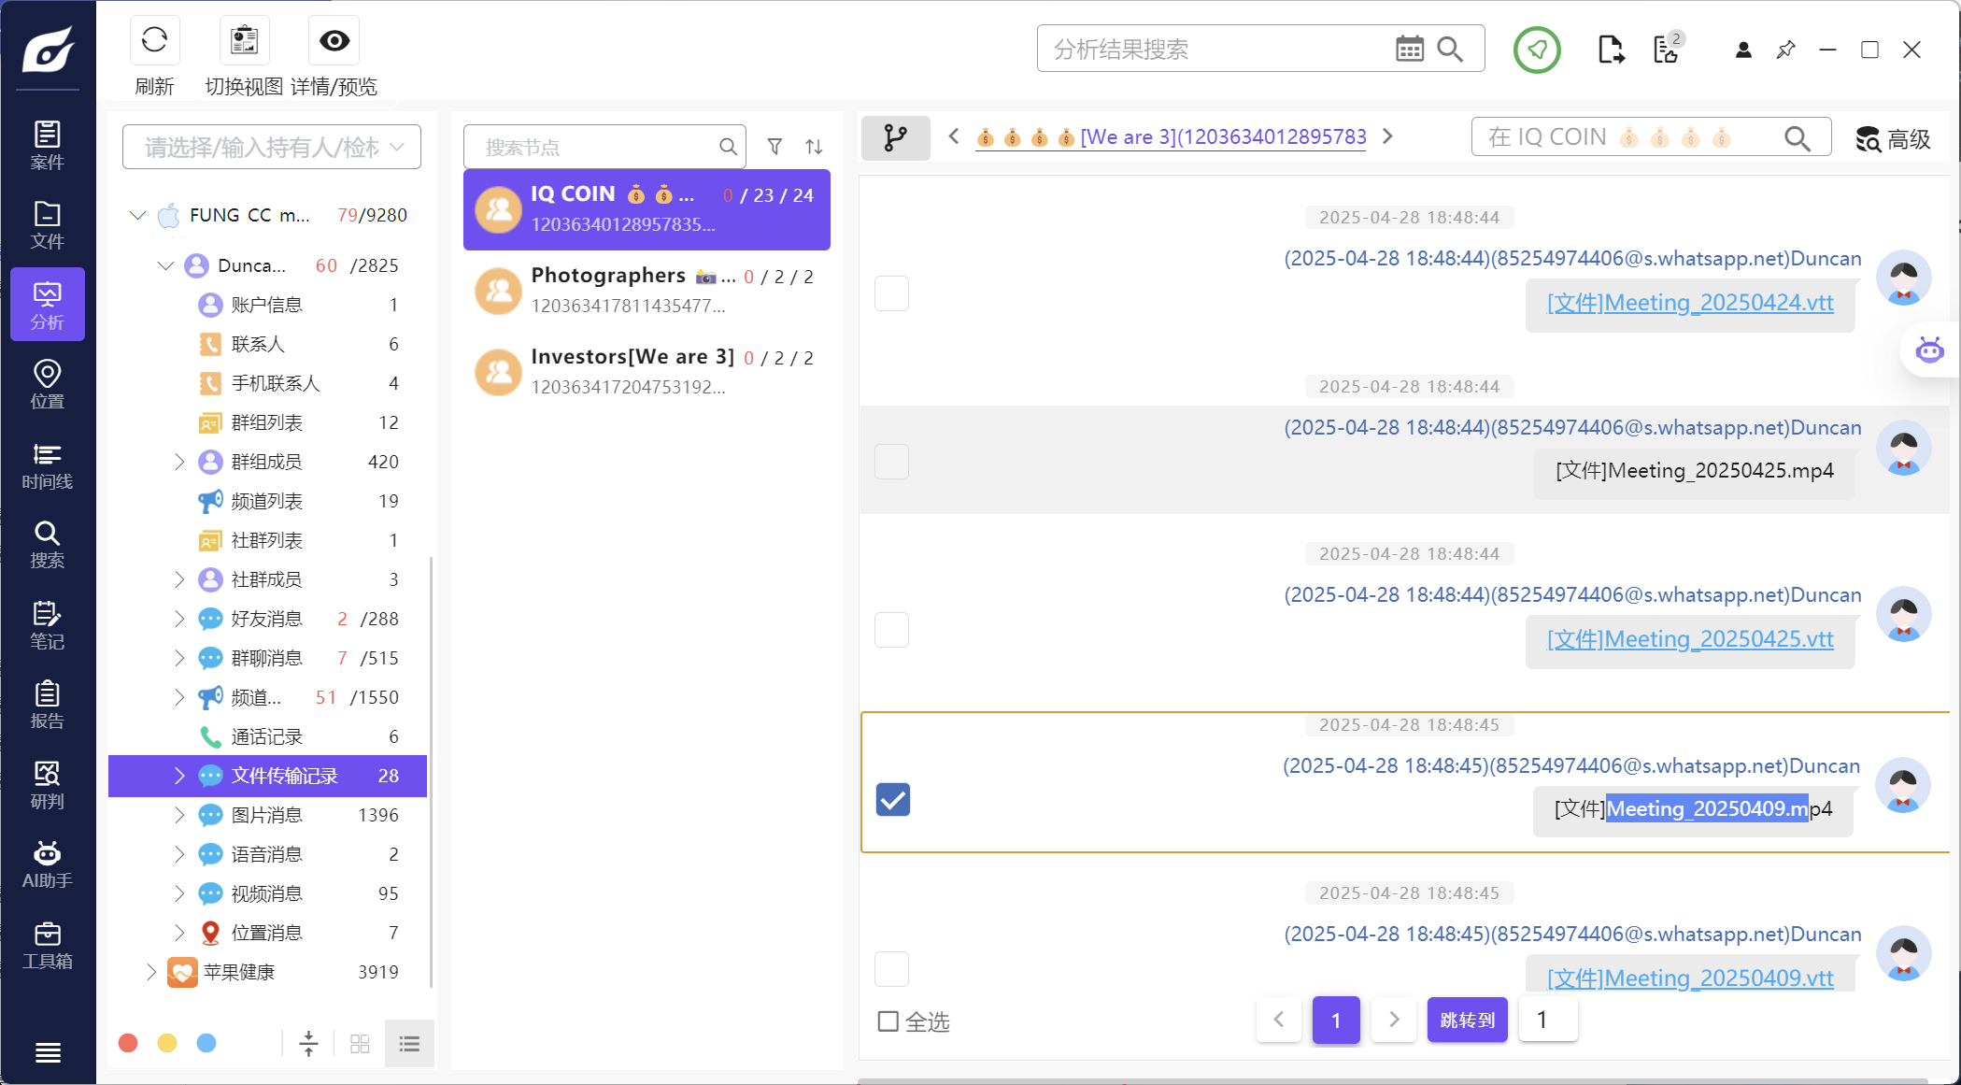This screenshot has height=1085, width=1961.
Task: Click the filter funnel icon
Action: (774, 147)
